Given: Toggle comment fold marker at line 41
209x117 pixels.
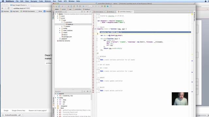Looking at the screenshot, I should point(97,79).
